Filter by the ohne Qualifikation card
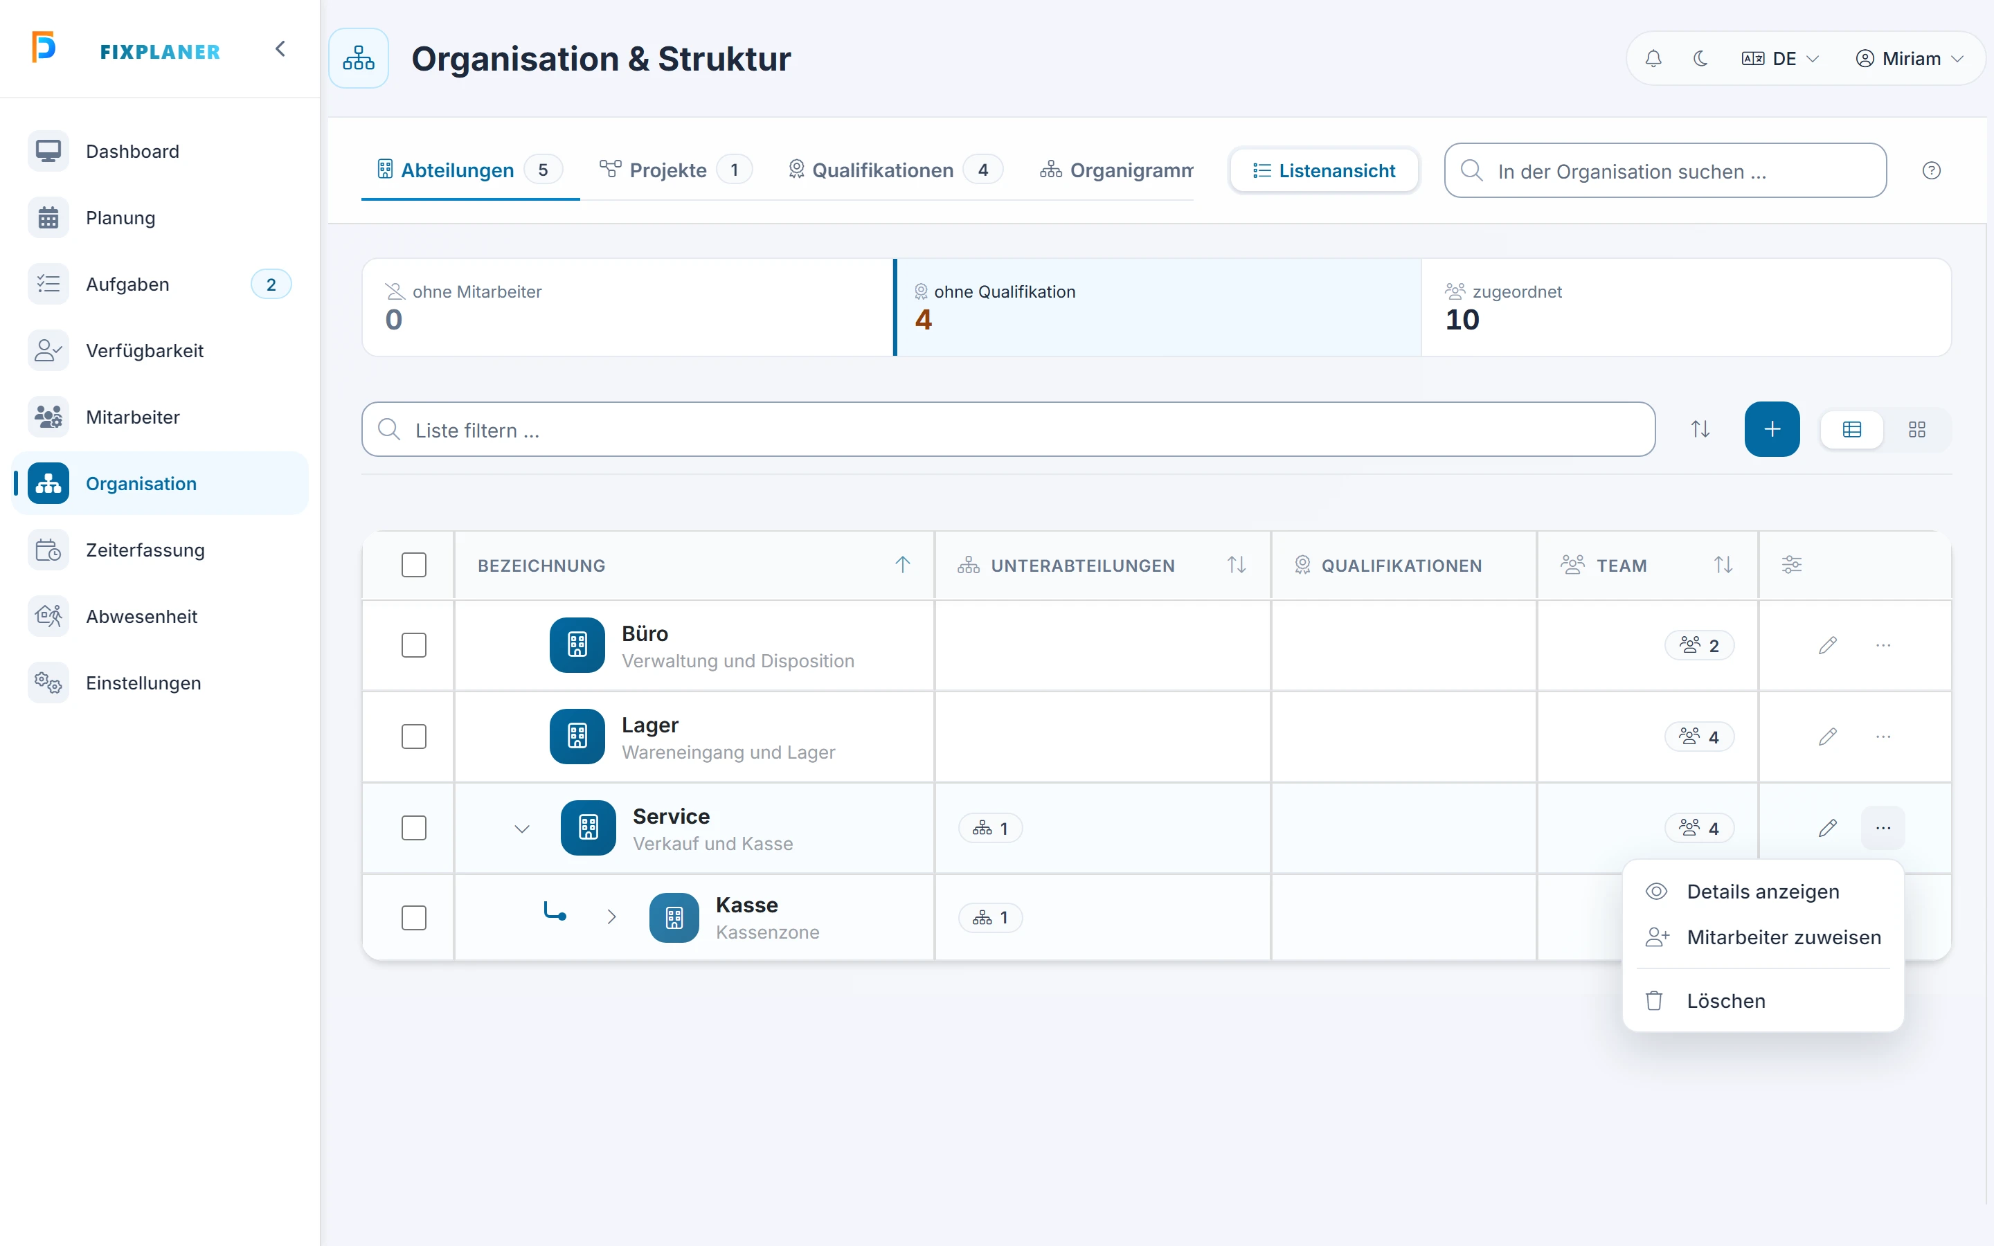 (x=1158, y=307)
